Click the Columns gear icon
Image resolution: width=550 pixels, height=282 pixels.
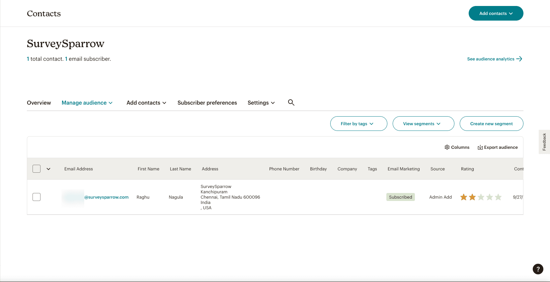(447, 147)
